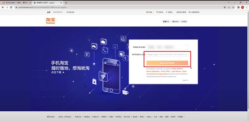Click the padlock site info icon
This screenshot has width=249, height=121.
pyautogui.click(x=16, y=7)
